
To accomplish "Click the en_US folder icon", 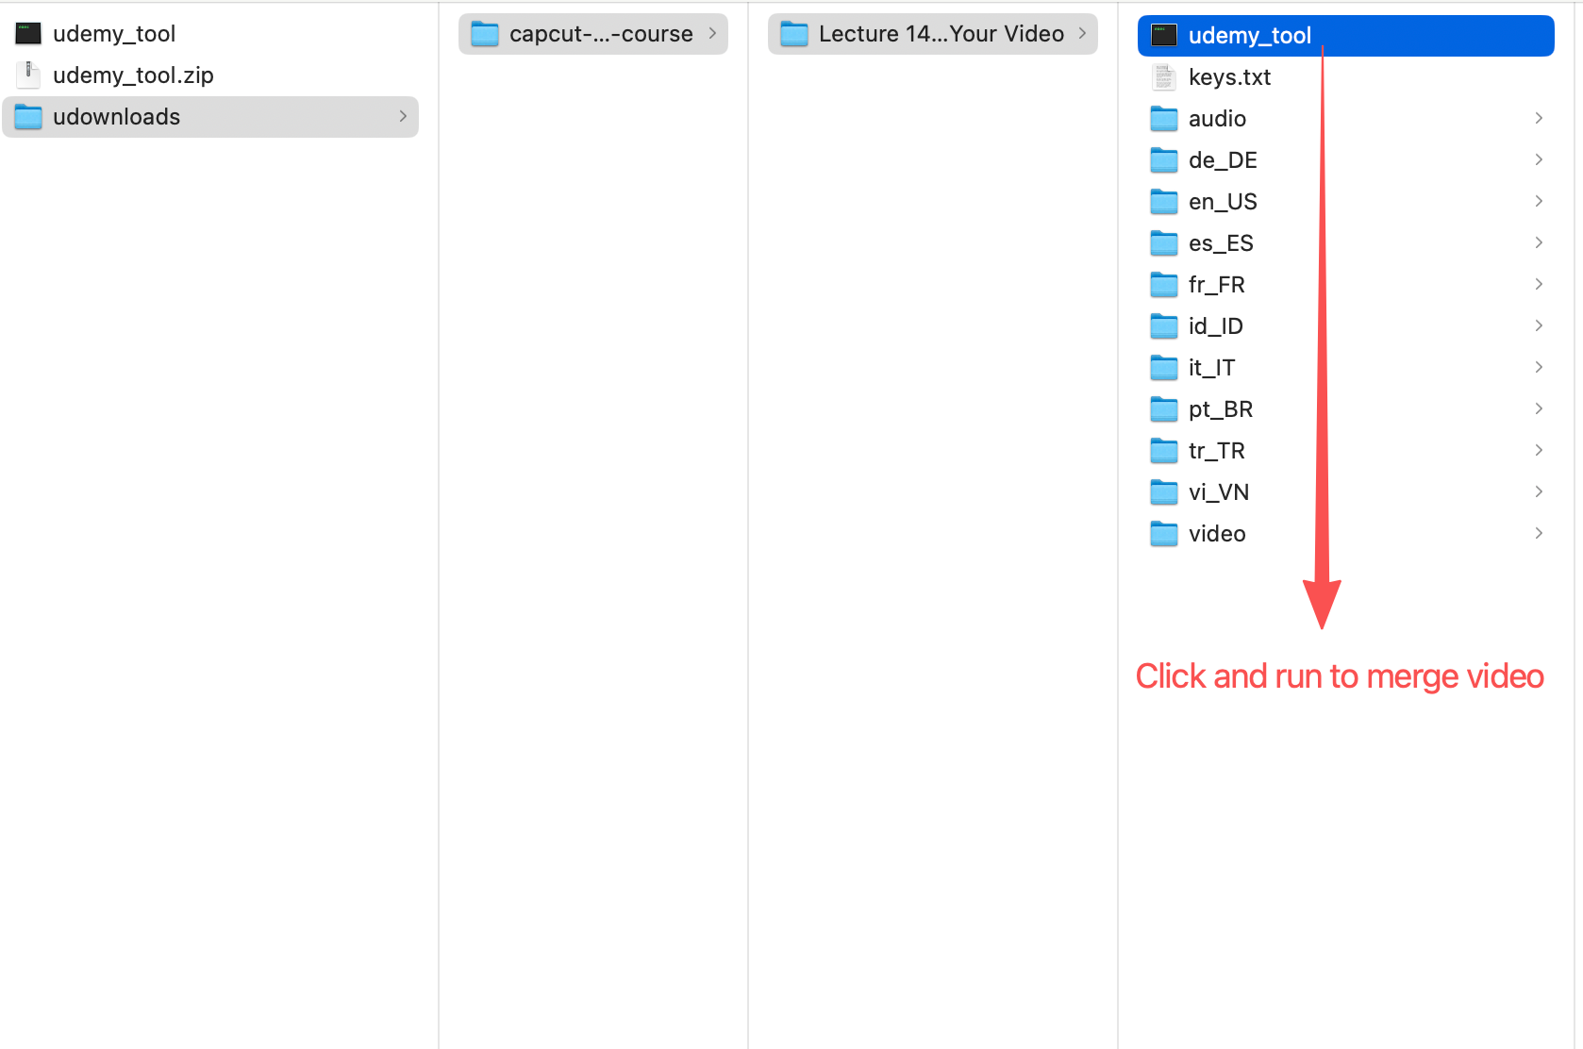I will (x=1164, y=202).
